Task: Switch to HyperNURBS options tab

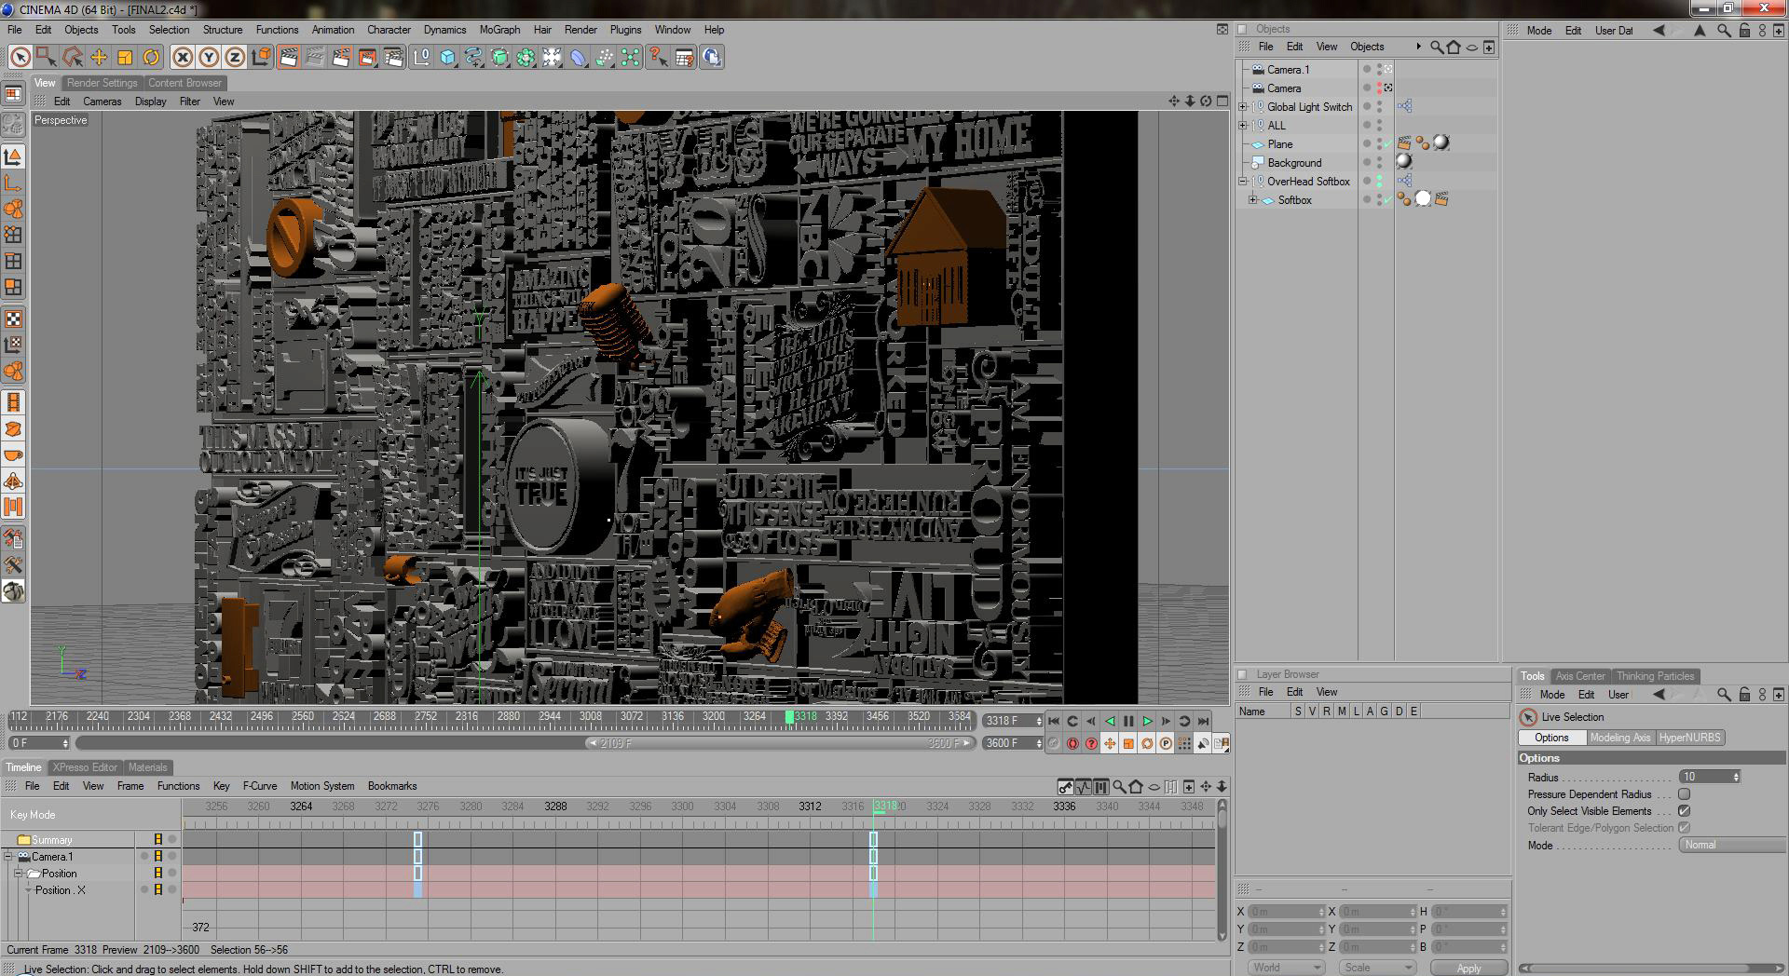Action: pos(1689,738)
